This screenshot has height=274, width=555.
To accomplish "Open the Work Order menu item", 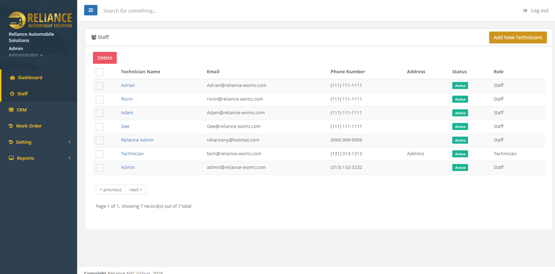I will [29, 126].
